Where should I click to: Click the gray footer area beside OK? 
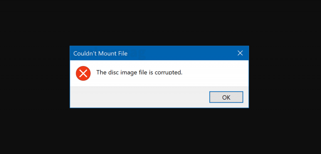(139, 97)
